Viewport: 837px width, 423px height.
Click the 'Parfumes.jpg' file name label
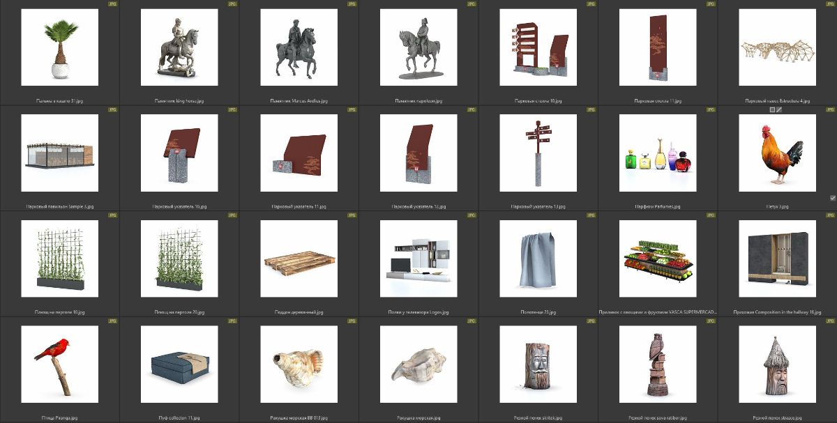click(657, 207)
